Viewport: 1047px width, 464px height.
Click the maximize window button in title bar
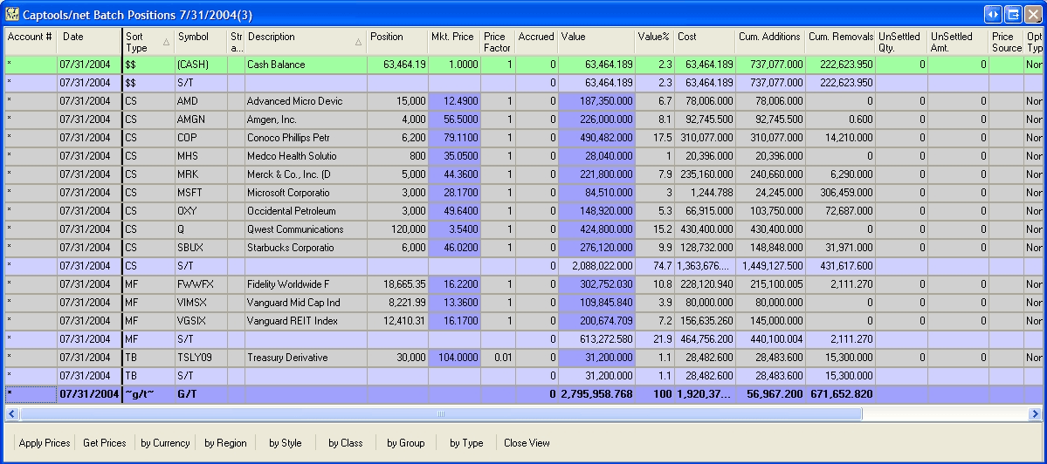pyautogui.click(x=1013, y=14)
